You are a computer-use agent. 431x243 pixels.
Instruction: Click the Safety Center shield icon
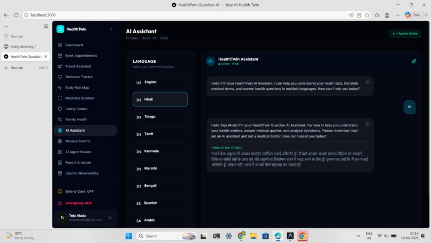[x=60, y=109]
